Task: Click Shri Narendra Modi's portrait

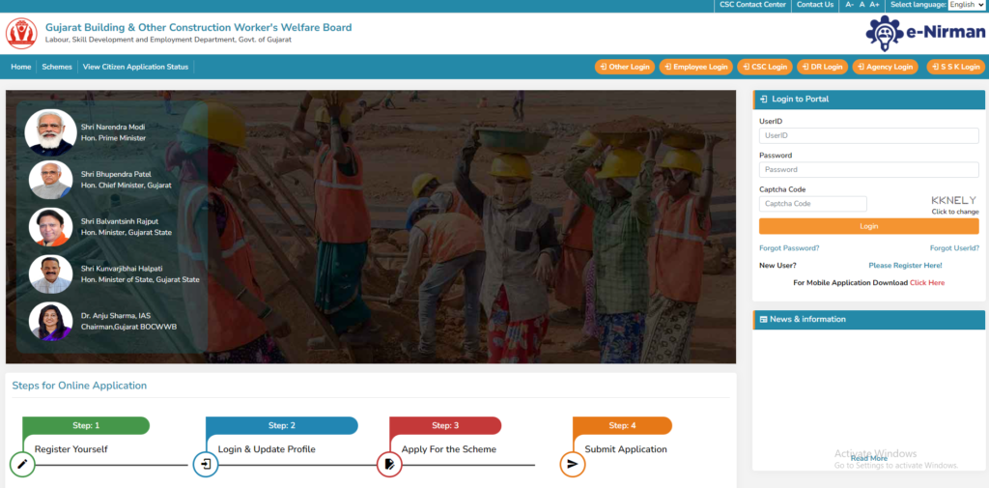Action: tap(50, 132)
